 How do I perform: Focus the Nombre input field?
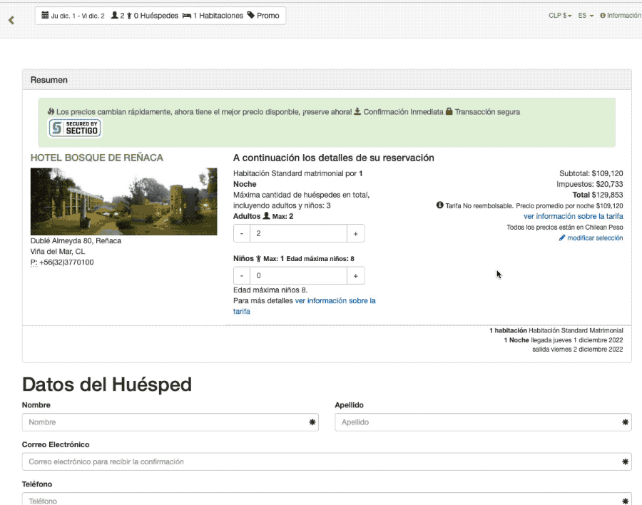pyautogui.click(x=170, y=422)
